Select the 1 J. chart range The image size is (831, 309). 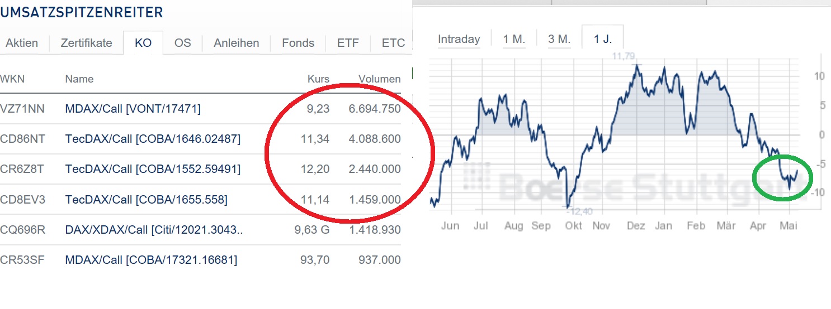pyautogui.click(x=602, y=39)
